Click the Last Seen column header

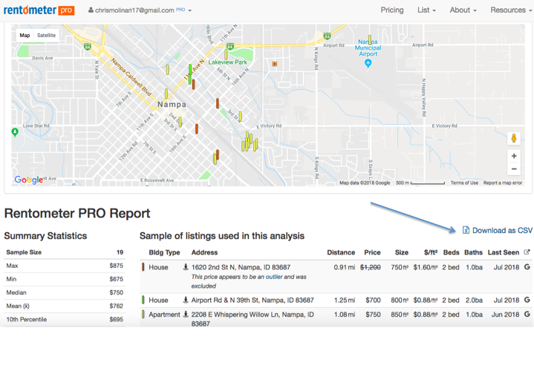point(504,252)
